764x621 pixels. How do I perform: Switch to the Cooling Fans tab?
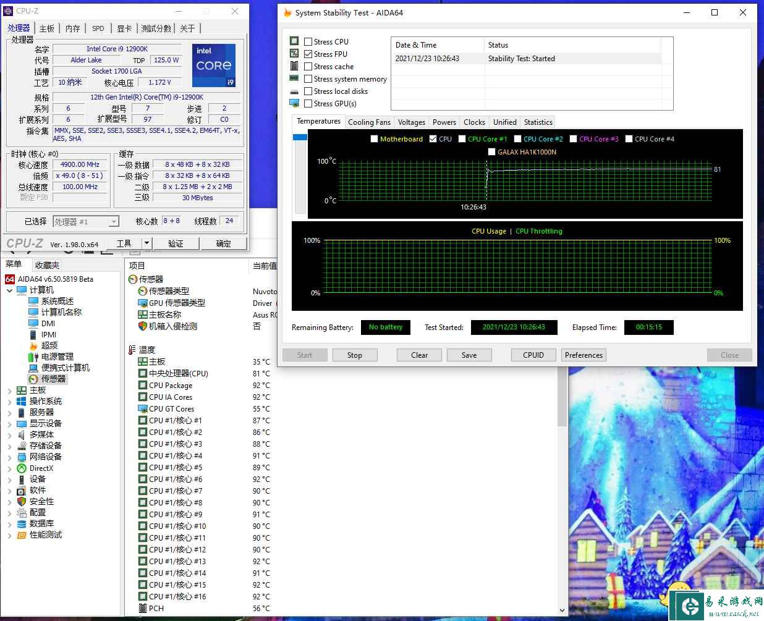pos(369,122)
